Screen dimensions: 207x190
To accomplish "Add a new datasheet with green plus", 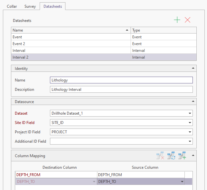I will click(177, 20).
